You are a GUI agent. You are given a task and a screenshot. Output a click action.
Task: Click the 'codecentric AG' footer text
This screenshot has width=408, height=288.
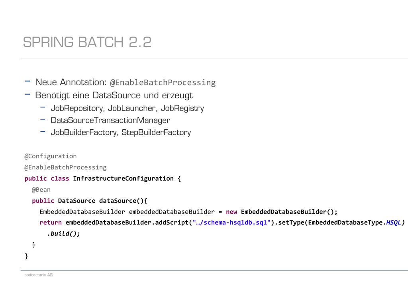pyautogui.click(x=39, y=275)
